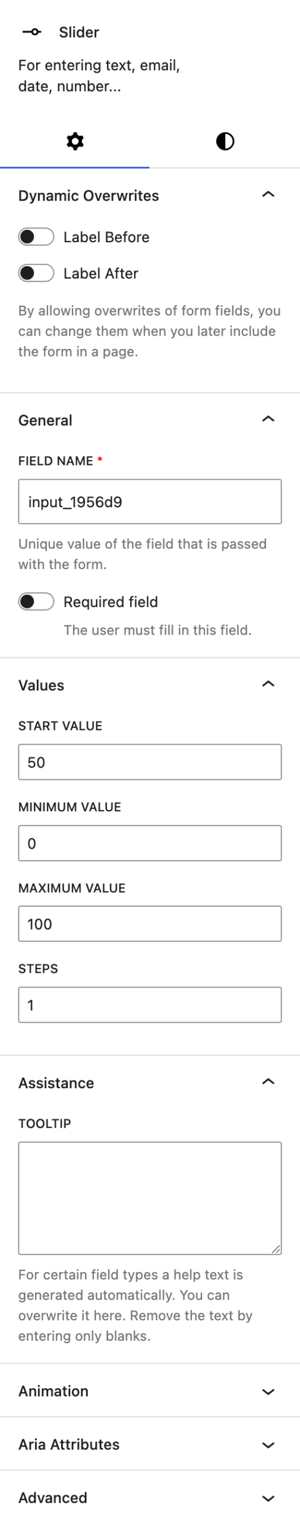Collapse the Values panel
This screenshot has width=300, height=1524.
click(x=269, y=684)
